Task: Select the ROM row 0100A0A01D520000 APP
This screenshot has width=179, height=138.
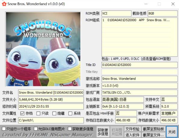Action: coord(137,20)
